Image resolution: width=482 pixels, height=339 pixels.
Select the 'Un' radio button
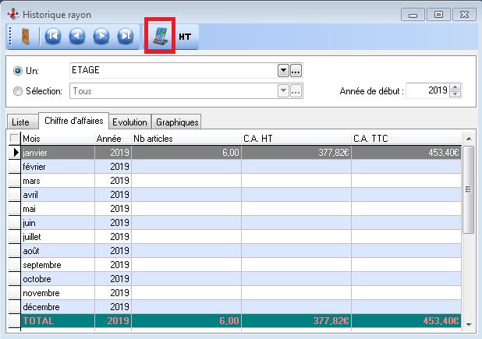[x=18, y=71]
